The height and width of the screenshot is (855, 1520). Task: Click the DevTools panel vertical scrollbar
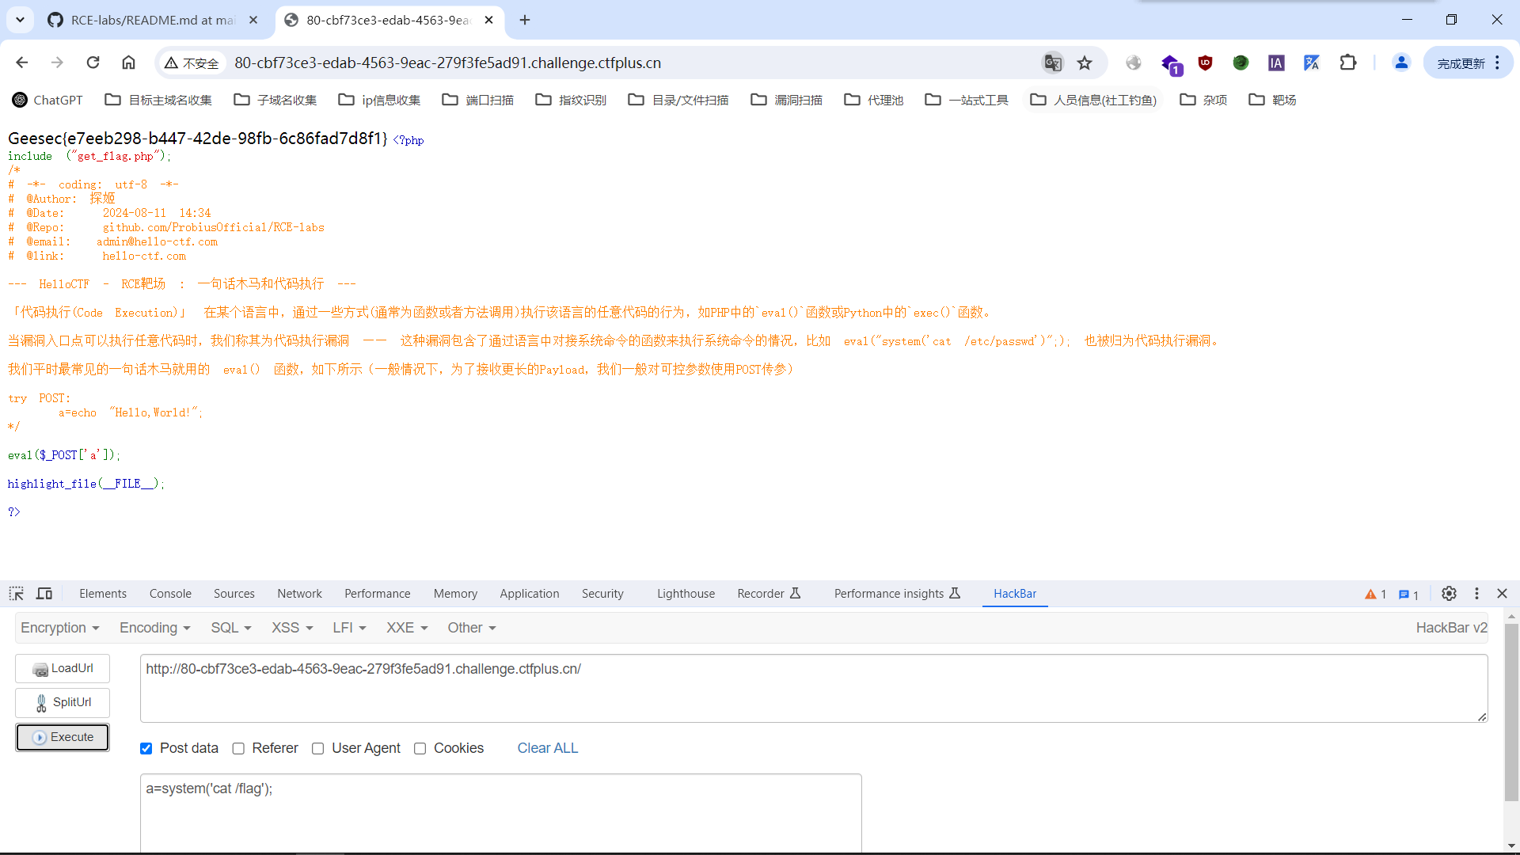pyautogui.click(x=1511, y=712)
